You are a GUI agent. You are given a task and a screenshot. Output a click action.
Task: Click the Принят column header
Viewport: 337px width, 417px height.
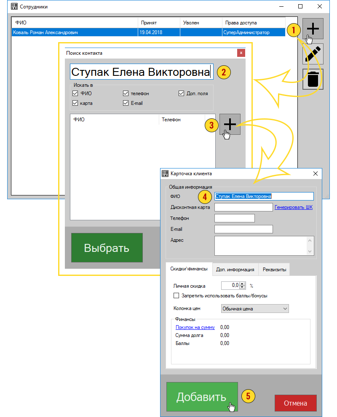(159, 23)
